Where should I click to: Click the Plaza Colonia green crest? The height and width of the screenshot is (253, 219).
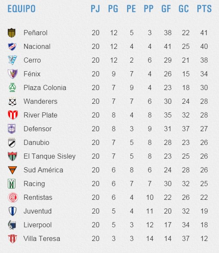pyautogui.click(x=12, y=87)
